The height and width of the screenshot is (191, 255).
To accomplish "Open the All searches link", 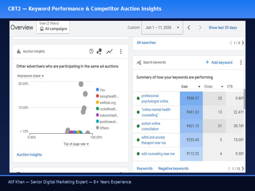I will pyautogui.click(x=146, y=43).
